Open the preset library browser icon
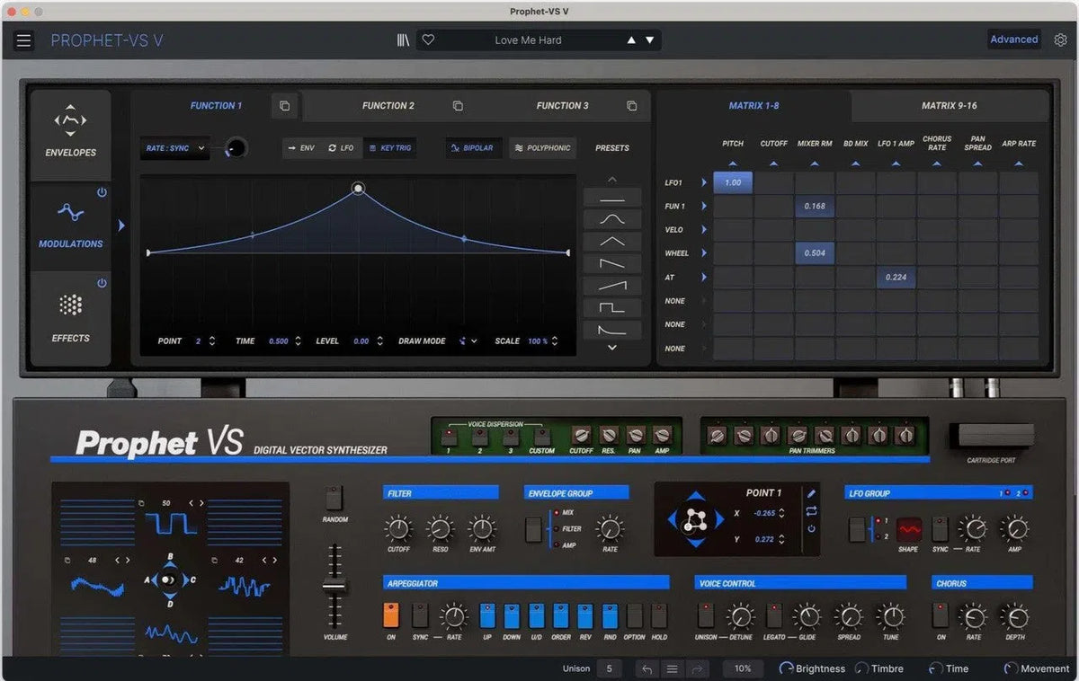The height and width of the screenshot is (681, 1079). click(x=403, y=40)
